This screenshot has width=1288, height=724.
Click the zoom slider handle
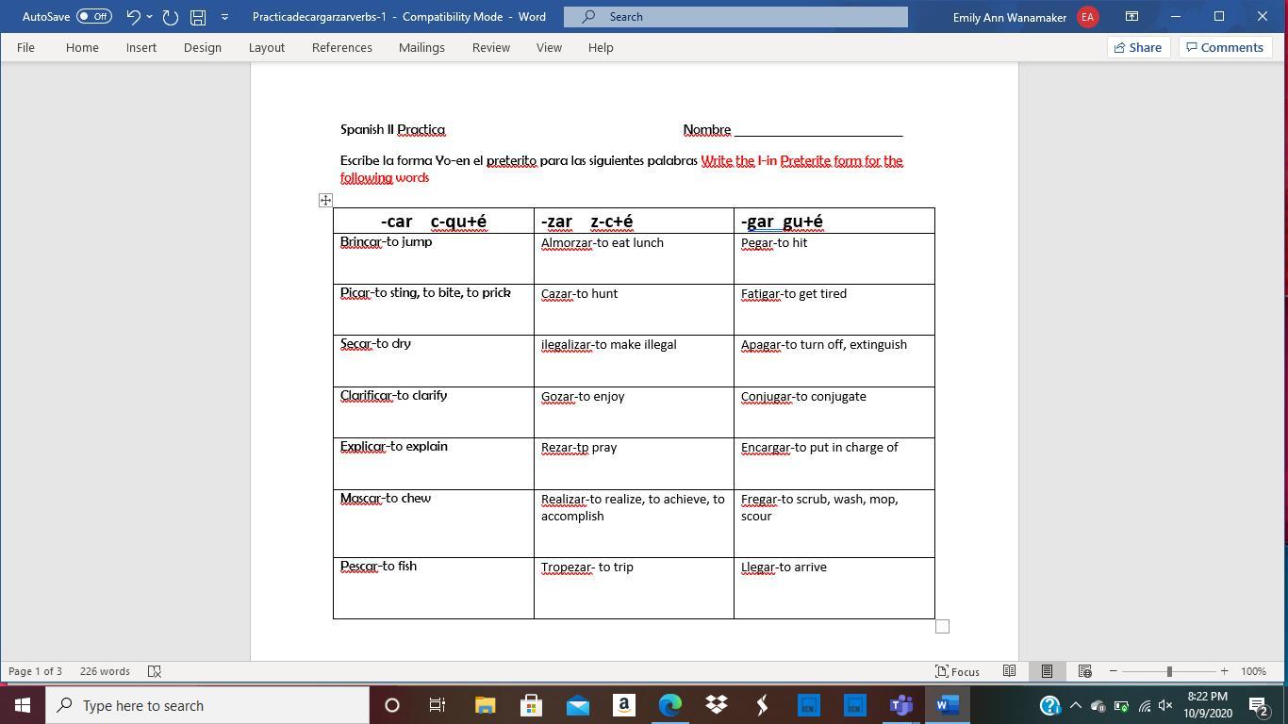(1169, 671)
